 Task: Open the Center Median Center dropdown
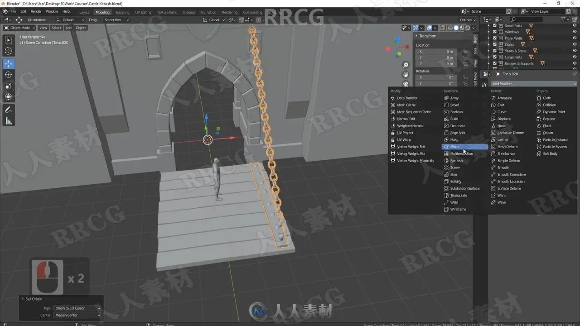click(77, 315)
